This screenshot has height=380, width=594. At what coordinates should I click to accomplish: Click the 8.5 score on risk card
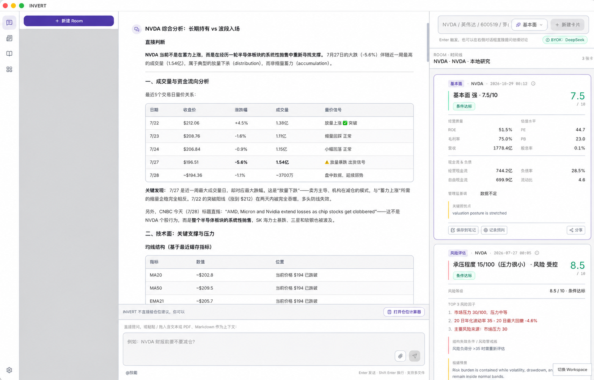tap(577, 265)
